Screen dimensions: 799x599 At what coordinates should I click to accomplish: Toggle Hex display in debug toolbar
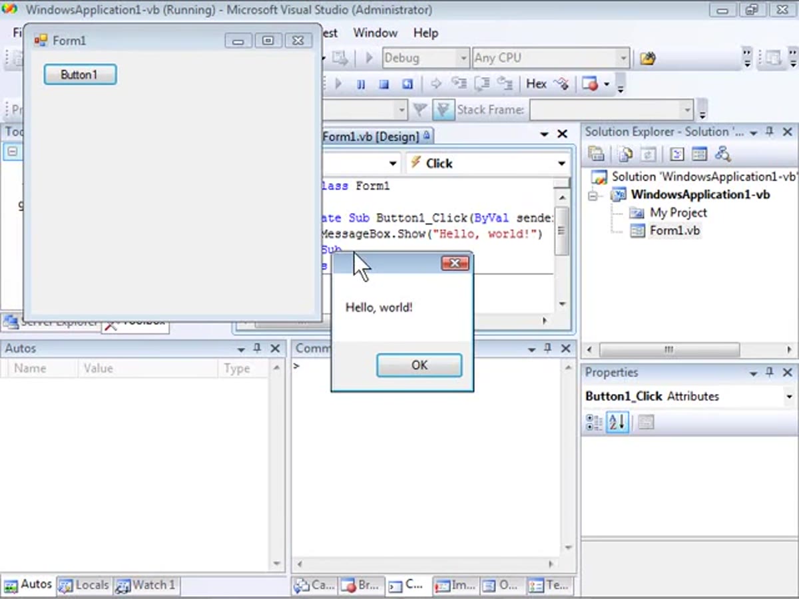[x=536, y=84]
